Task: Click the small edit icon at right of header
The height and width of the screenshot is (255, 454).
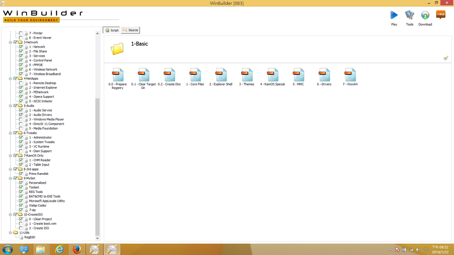Action: pyautogui.click(x=446, y=58)
